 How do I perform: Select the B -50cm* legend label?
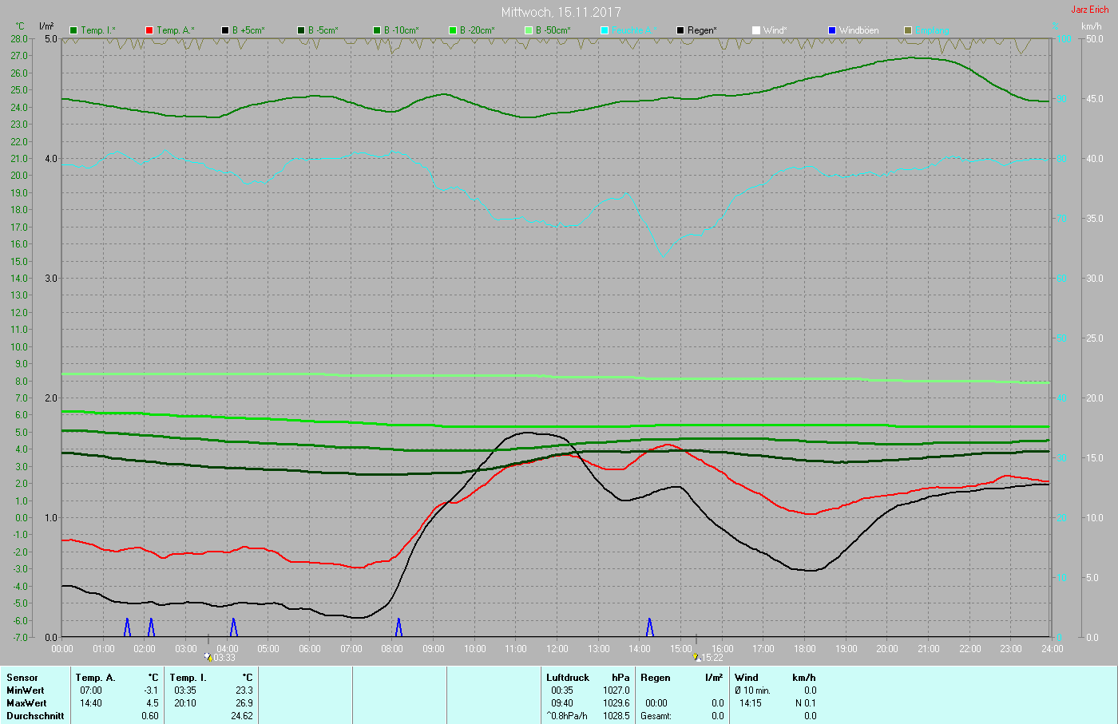point(553,30)
